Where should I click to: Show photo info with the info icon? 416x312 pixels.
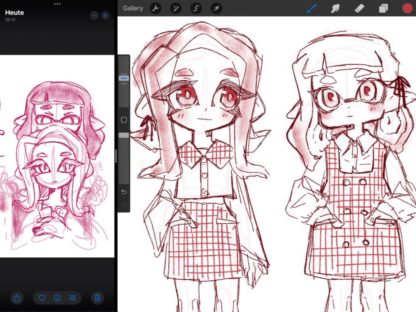[x=57, y=298]
